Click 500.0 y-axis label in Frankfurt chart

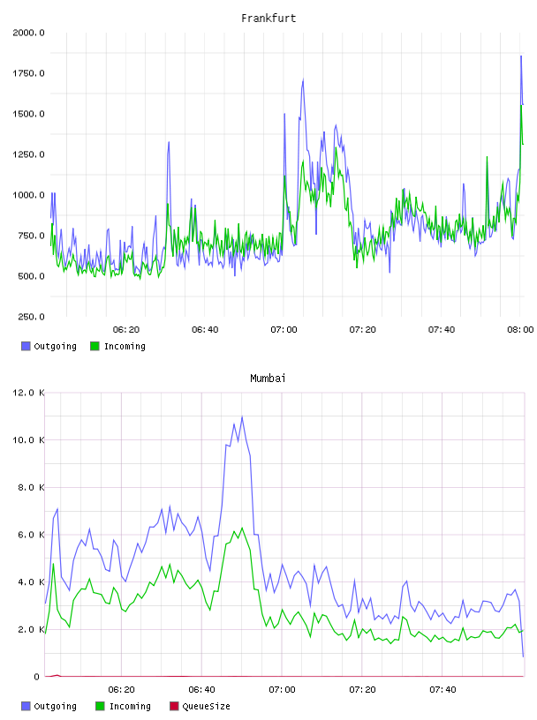click(x=31, y=276)
